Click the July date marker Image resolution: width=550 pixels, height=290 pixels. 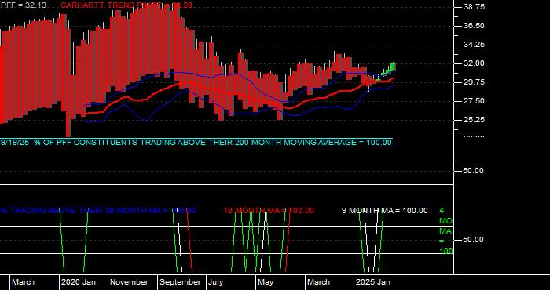[216, 282]
